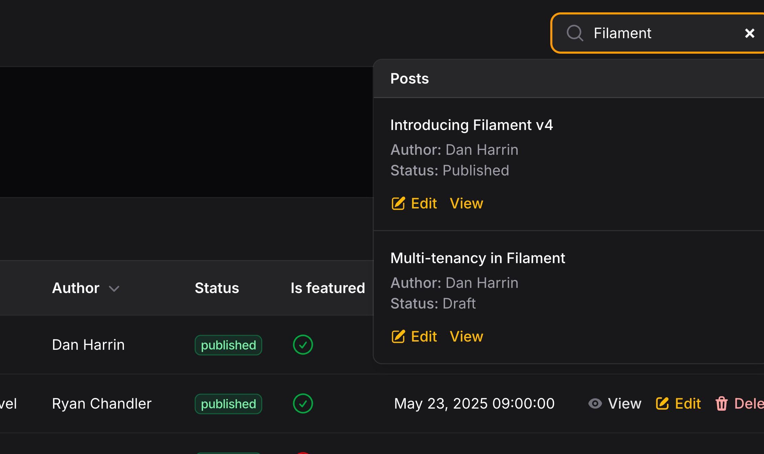Click the trash delete icon in Ryan Chandler's row
The width and height of the screenshot is (764, 454).
pyautogui.click(x=722, y=403)
